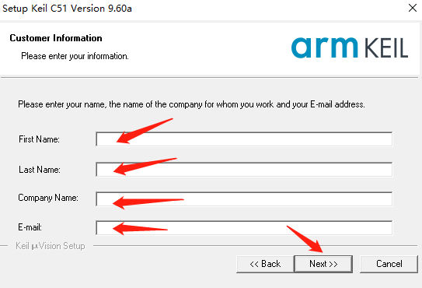Screen dimensions: 422x288
Task: Click the First Name label
Action: click(39, 139)
